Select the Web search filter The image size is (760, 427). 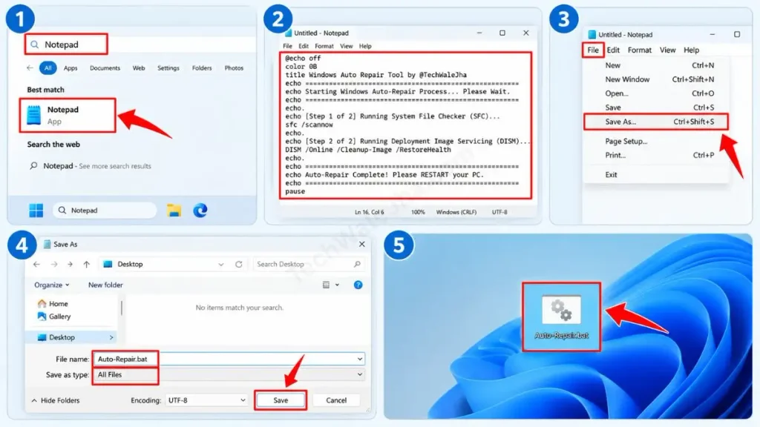tap(139, 68)
